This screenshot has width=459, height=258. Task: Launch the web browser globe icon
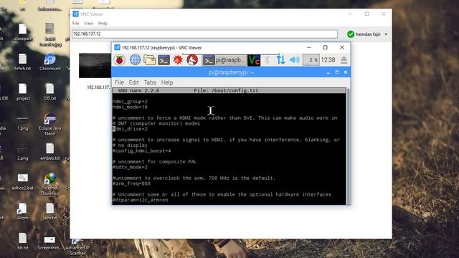(x=135, y=60)
